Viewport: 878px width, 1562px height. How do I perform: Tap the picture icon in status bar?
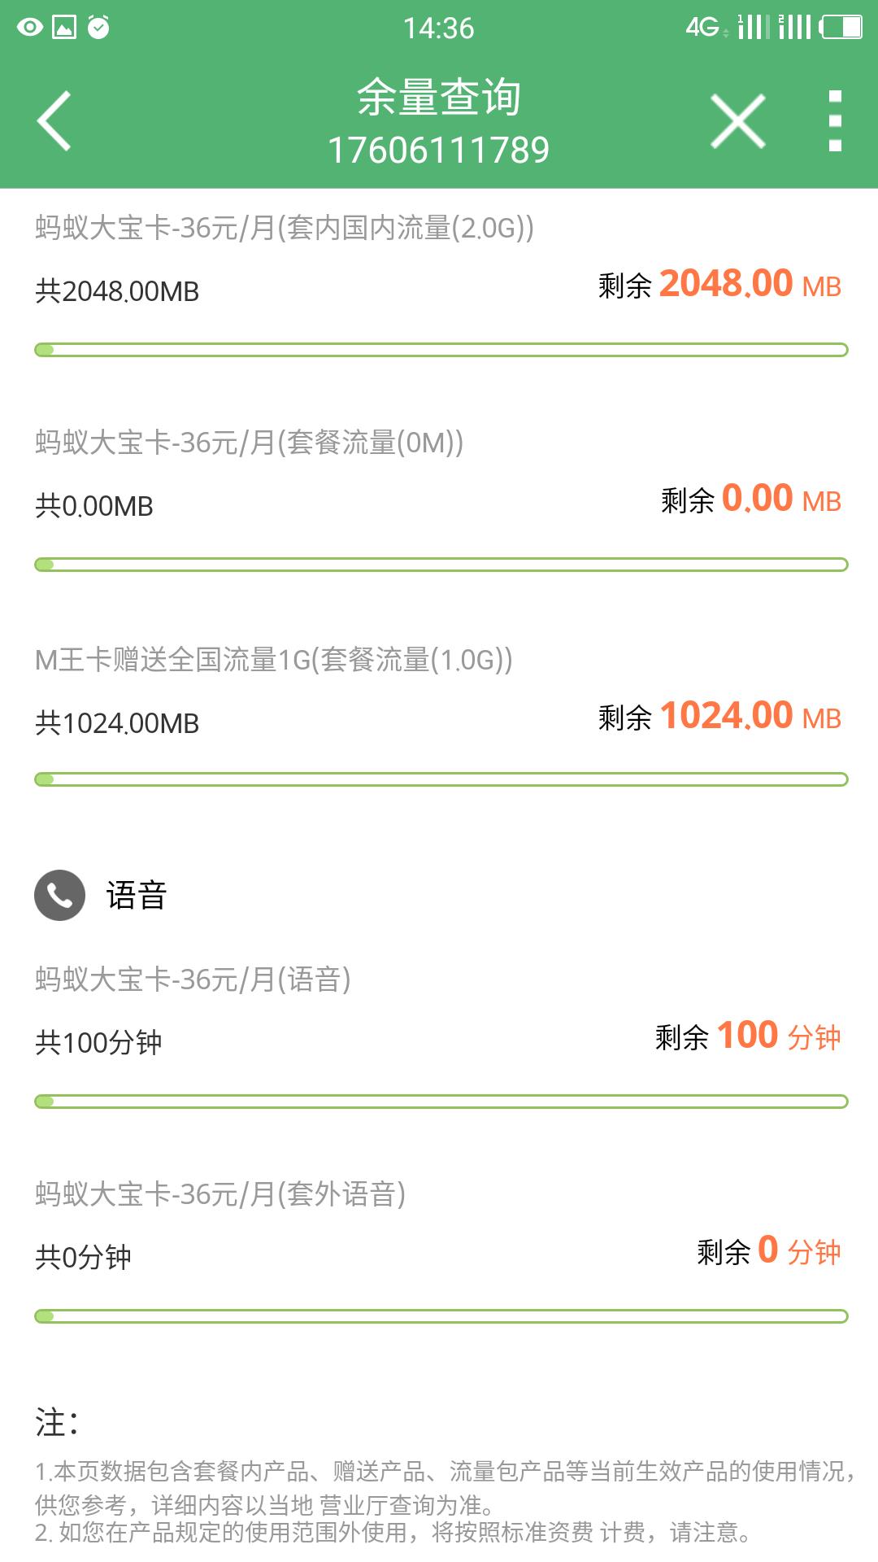click(x=64, y=28)
